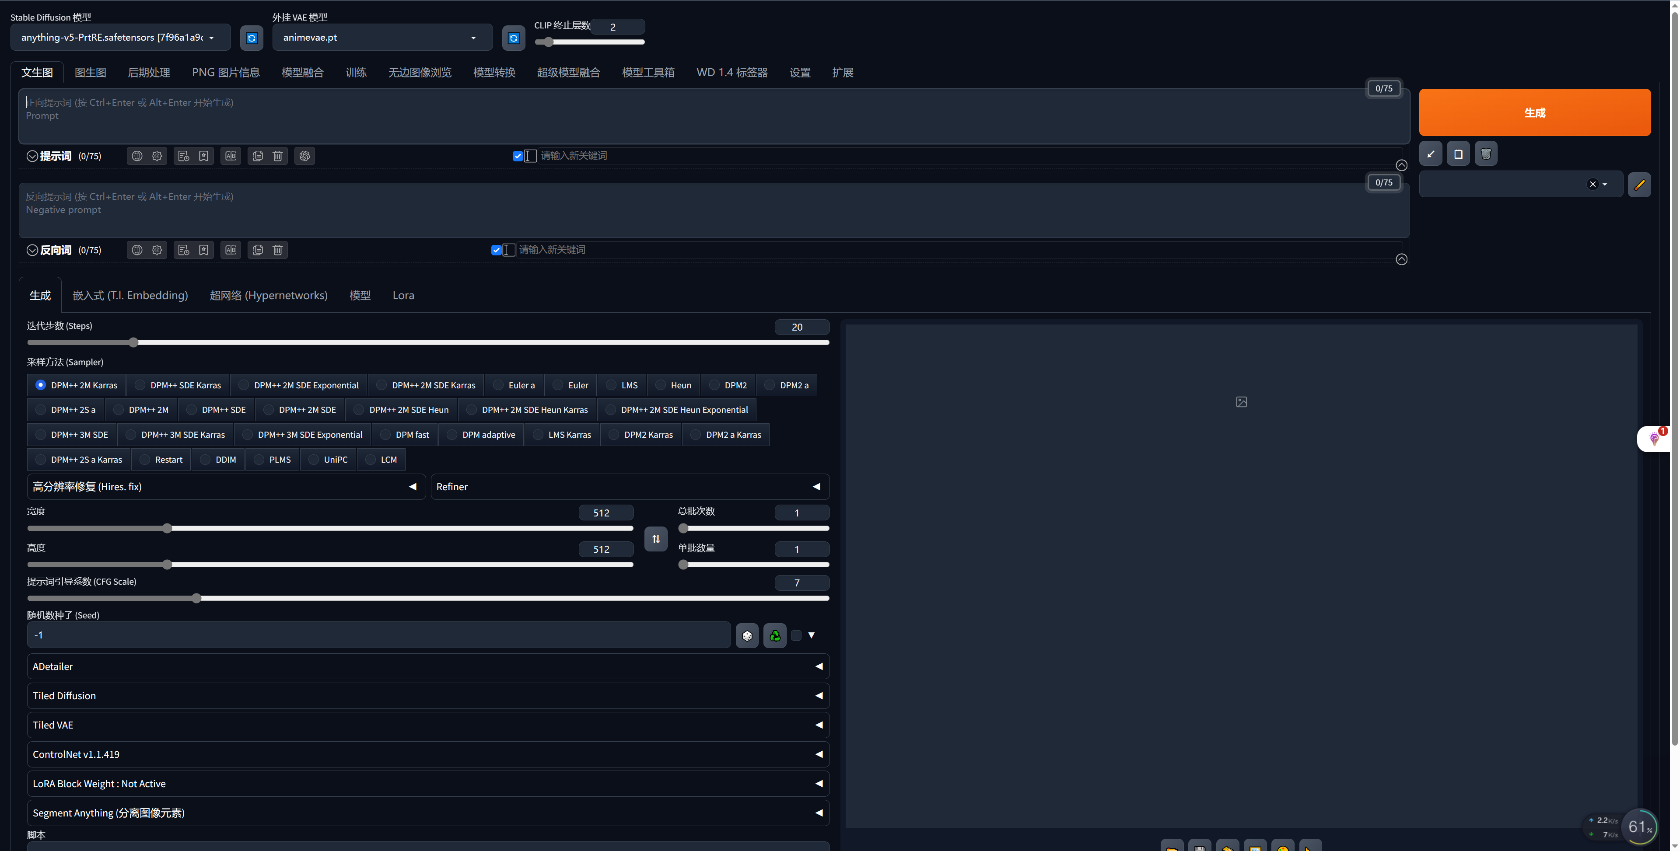Screen dimensions: 1680x851
Task: Select the UniPC sampler
Action: 327,460
